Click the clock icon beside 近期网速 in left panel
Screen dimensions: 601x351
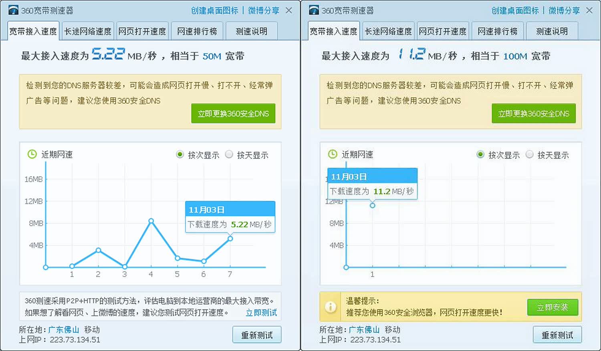pyautogui.click(x=32, y=154)
